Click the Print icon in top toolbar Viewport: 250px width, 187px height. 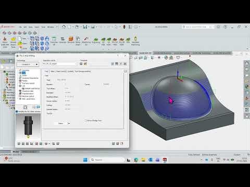(x=93, y=27)
